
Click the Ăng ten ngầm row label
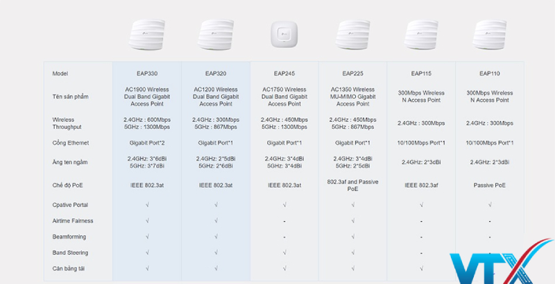point(70,162)
